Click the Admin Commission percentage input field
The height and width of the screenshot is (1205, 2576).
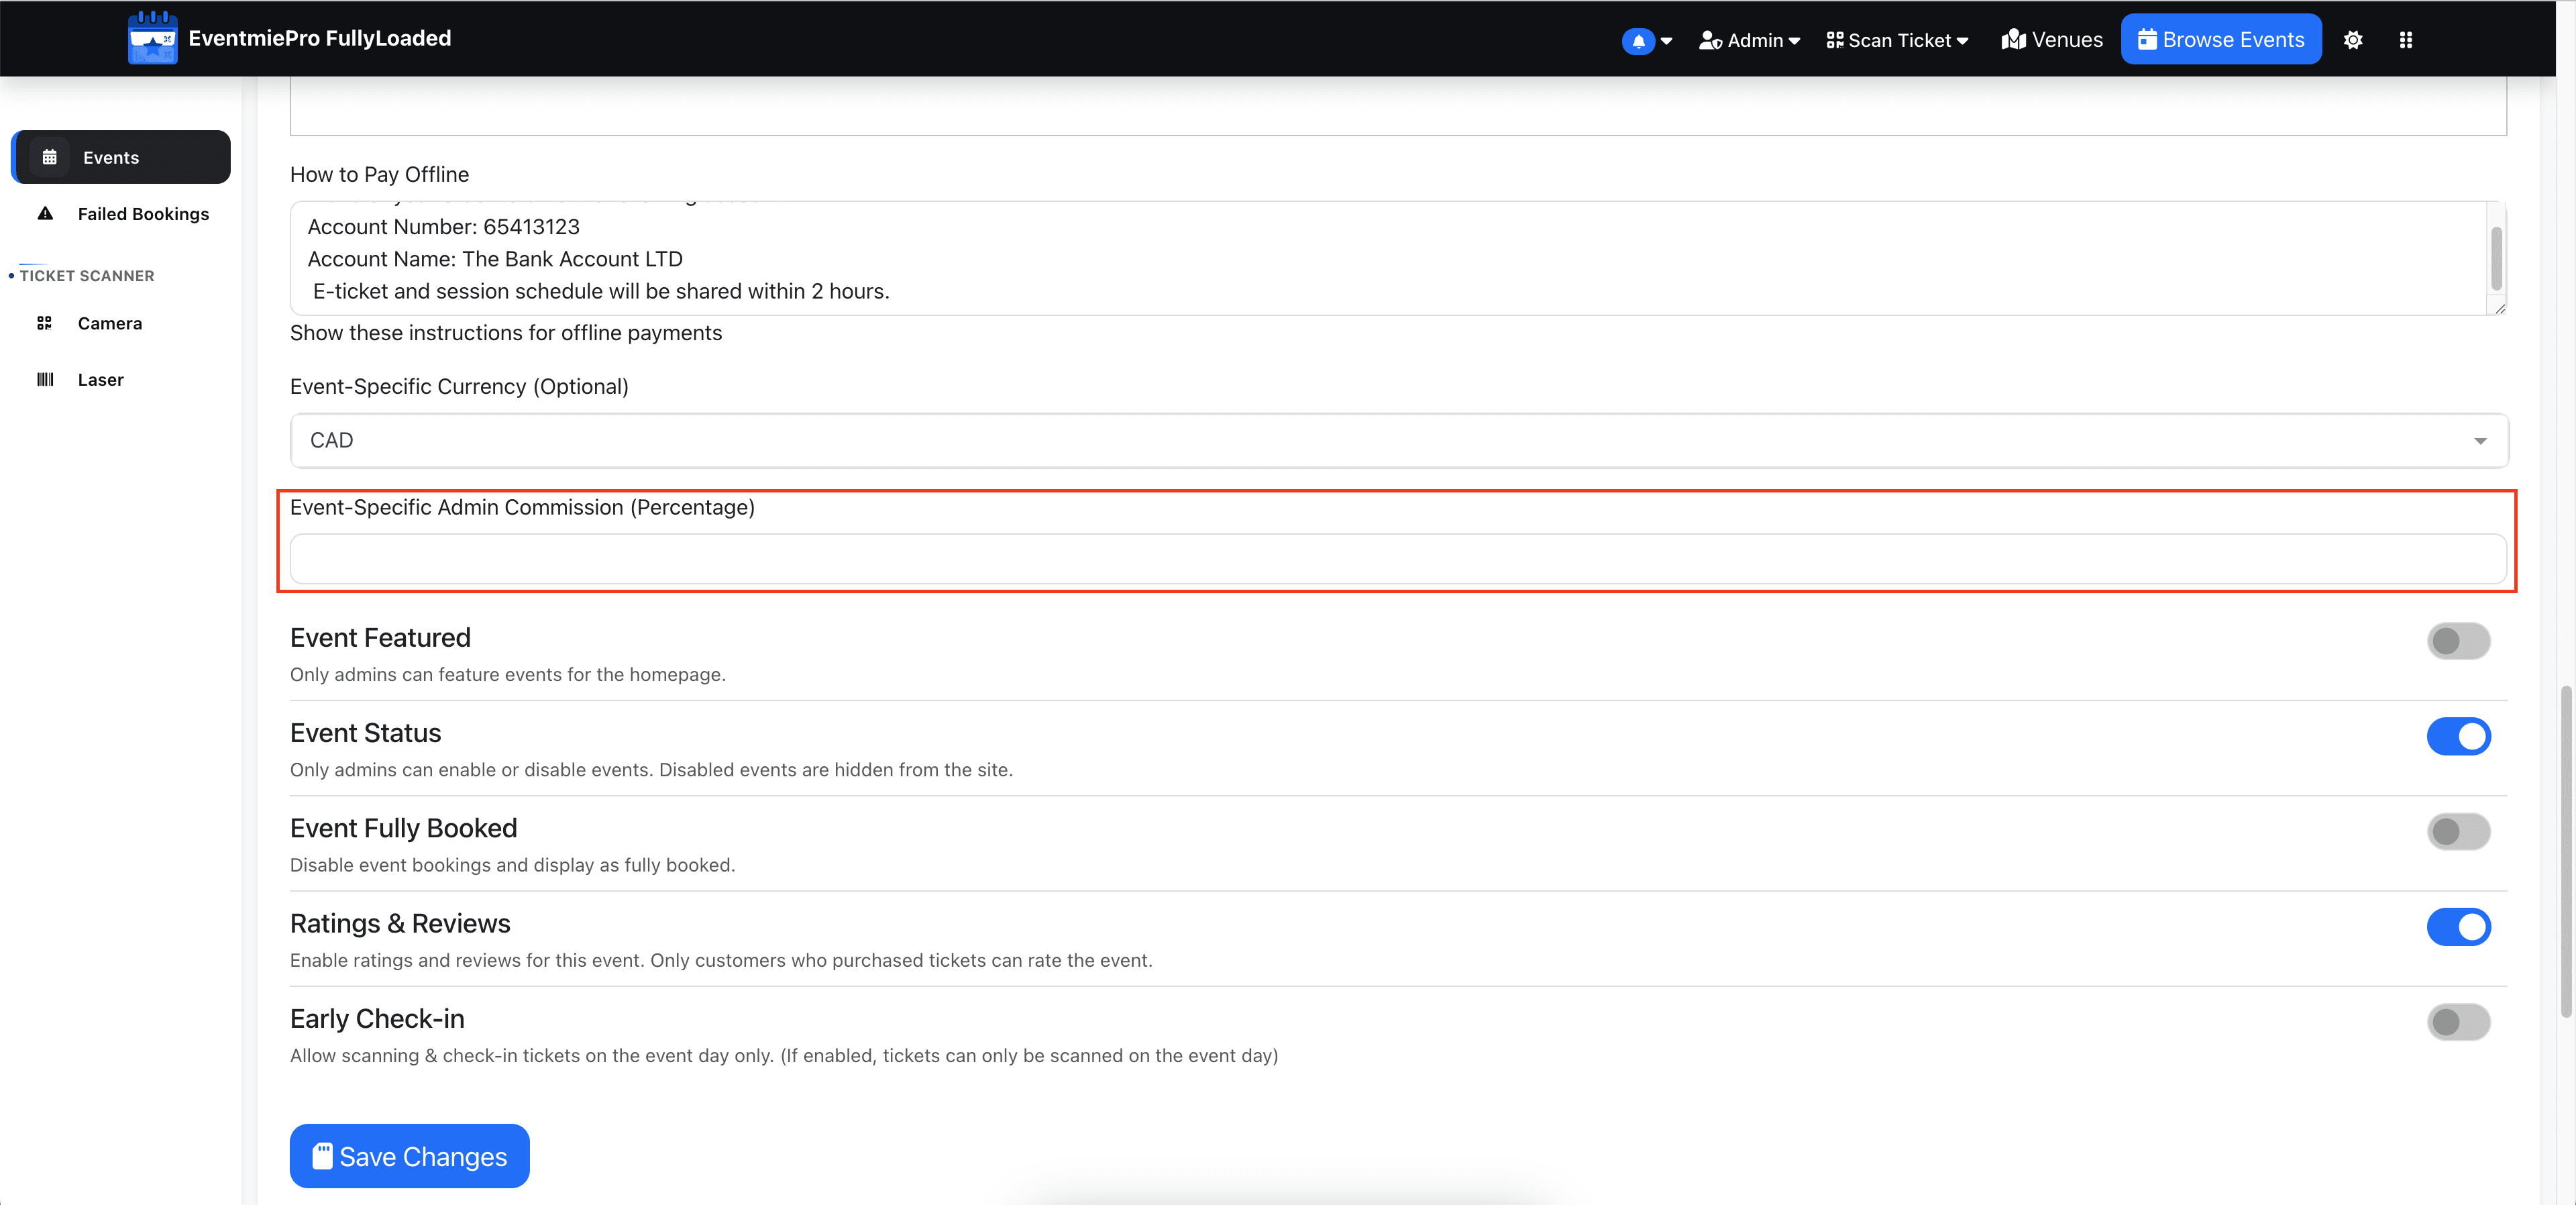1398,559
